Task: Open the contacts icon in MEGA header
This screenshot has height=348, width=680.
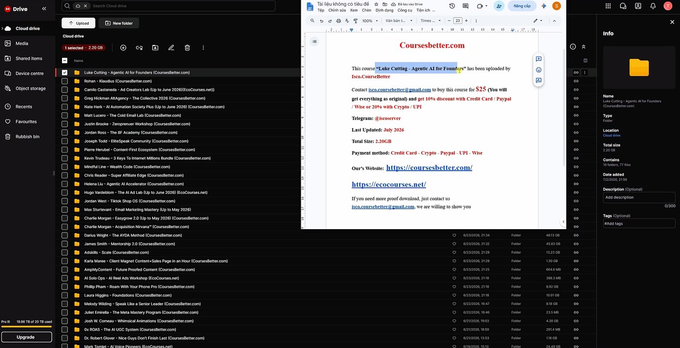Action: pos(638,6)
